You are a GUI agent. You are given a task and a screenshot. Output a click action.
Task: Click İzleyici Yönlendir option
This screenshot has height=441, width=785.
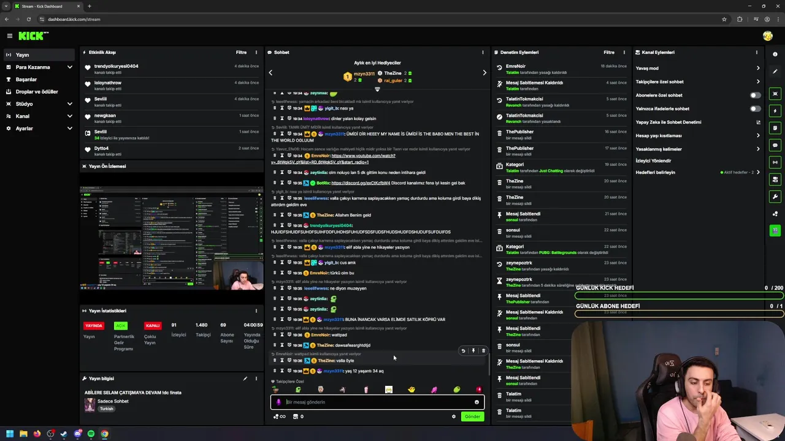(x=653, y=160)
